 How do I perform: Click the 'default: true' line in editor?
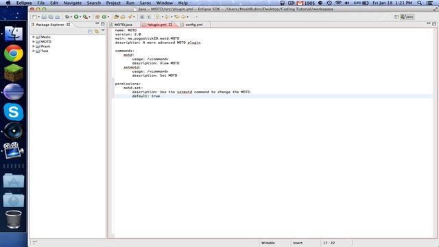click(x=146, y=96)
